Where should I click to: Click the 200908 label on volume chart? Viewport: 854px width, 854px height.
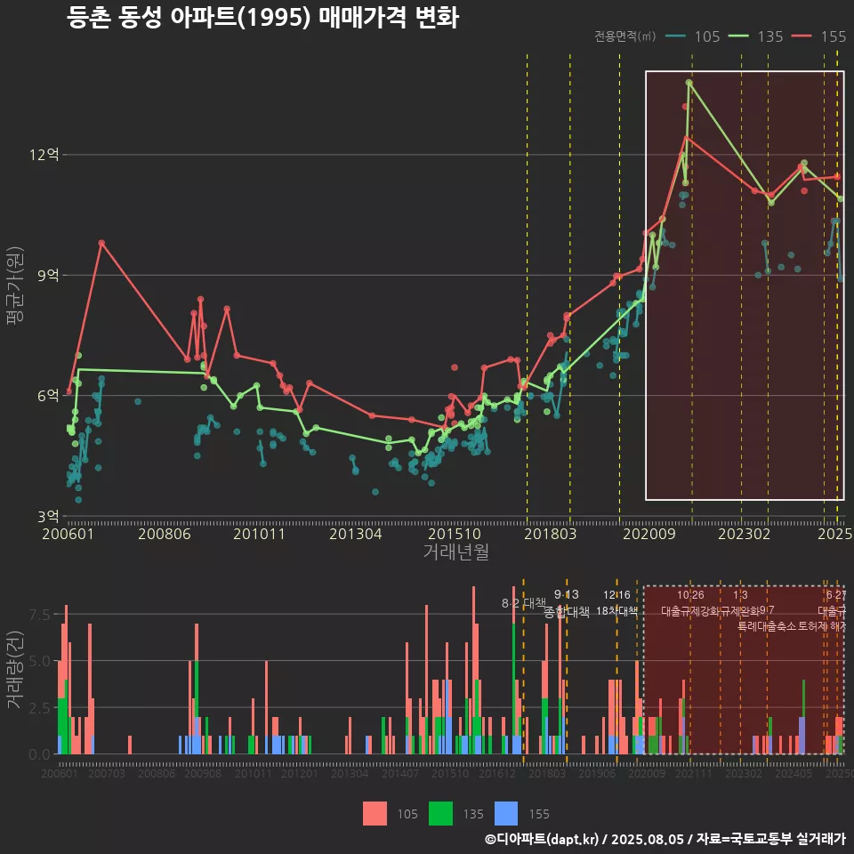pos(203,773)
